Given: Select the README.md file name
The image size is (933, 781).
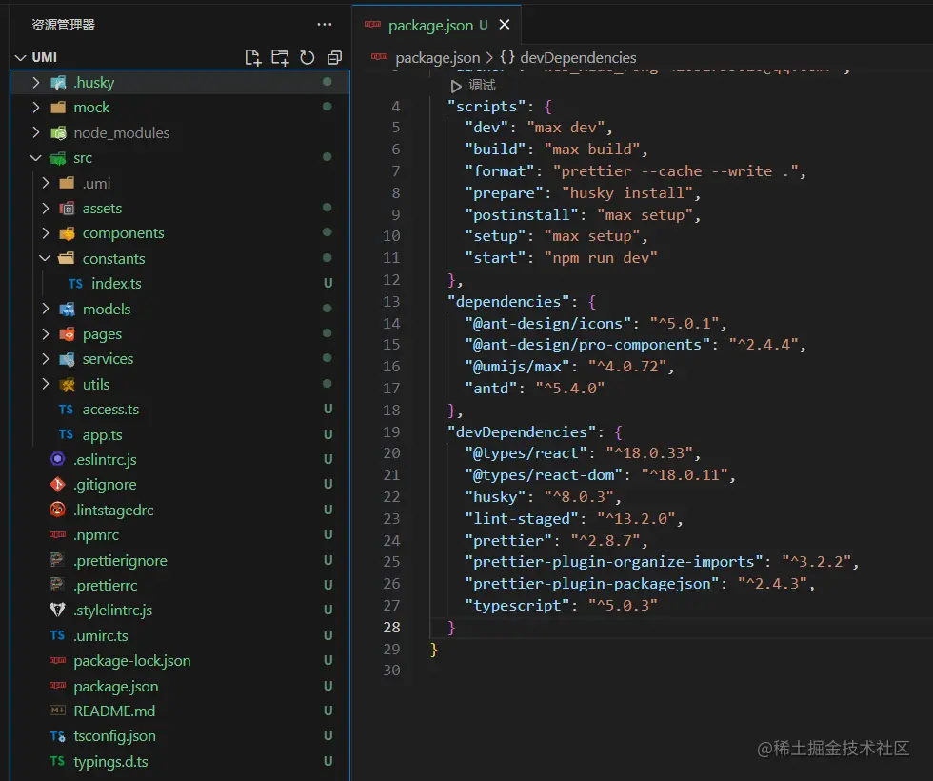Looking at the screenshot, I should [114, 711].
